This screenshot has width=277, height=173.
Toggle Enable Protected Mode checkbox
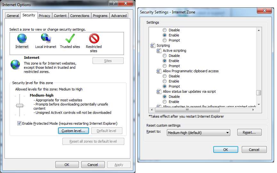click(x=19, y=123)
